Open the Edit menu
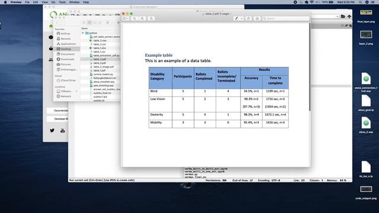 tap(36, 2)
